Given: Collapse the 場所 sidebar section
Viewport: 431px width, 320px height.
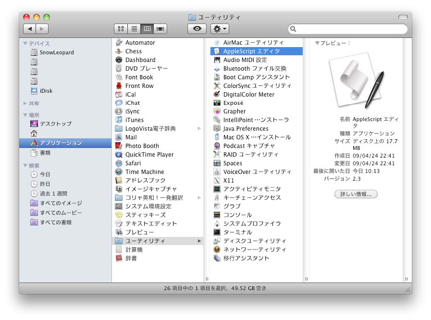Looking at the screenshot, I should pos(25,115).
